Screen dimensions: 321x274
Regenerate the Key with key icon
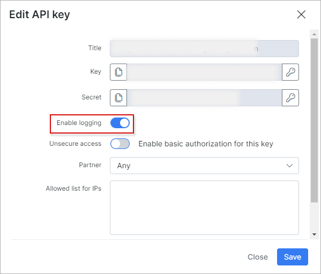point(290,72)
